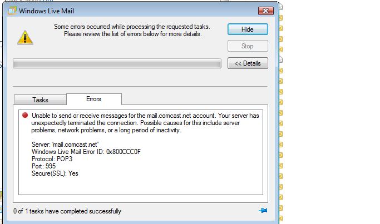Click the "Some errors occurred" message text
380x224 pixels.
132,30
